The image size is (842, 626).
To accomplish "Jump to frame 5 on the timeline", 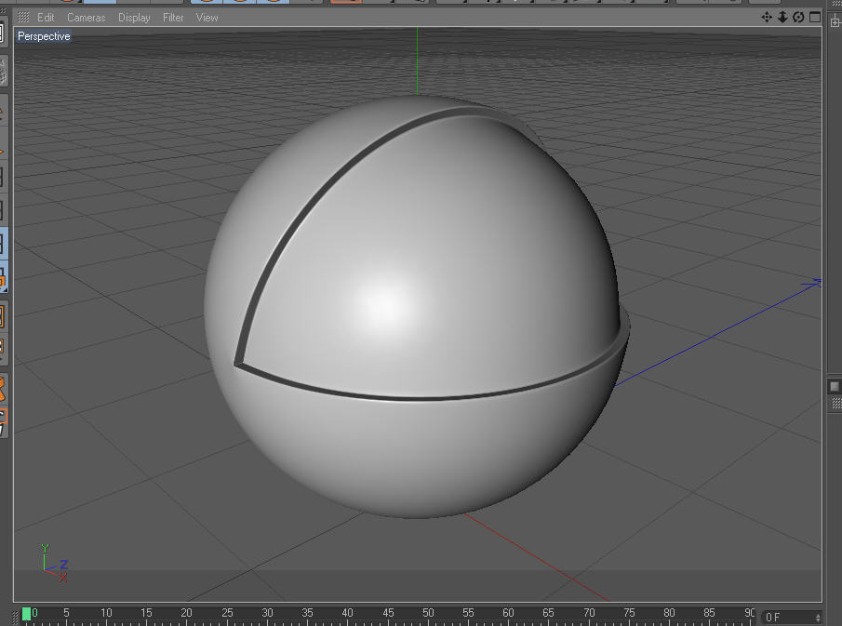I will pos(66,613).
